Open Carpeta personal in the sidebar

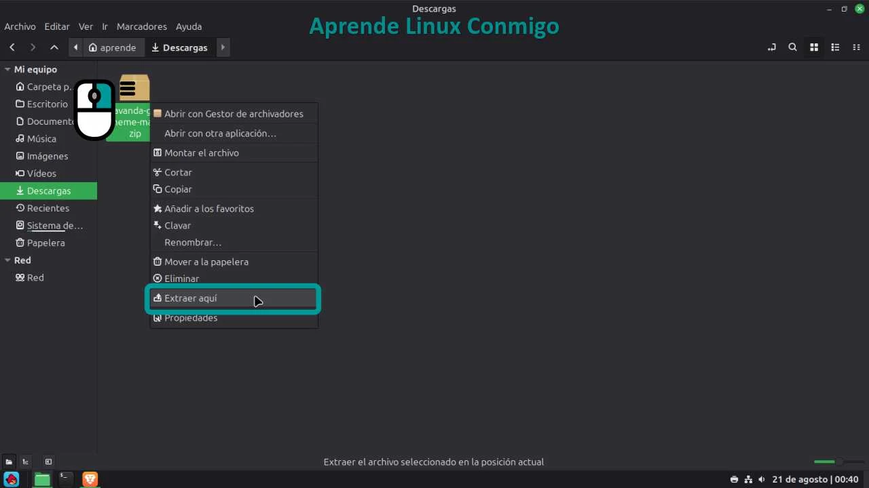tap(48, 87)
